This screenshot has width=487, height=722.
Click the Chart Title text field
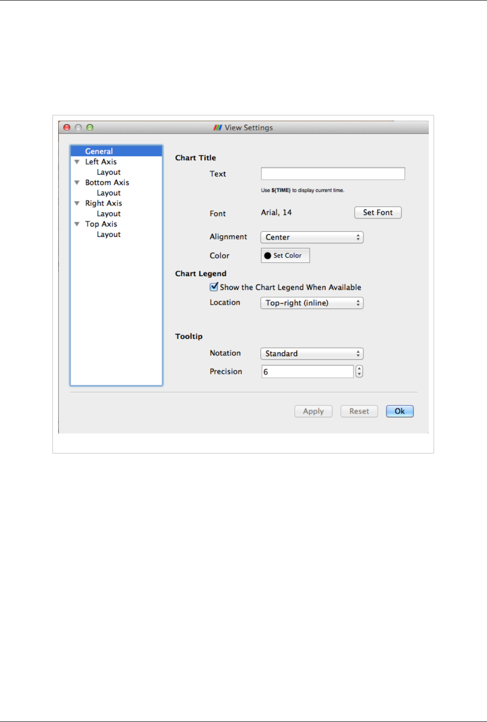[333, 174]
